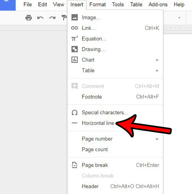
Task: Expand the Page number submenu arrow
Action: 157,139
